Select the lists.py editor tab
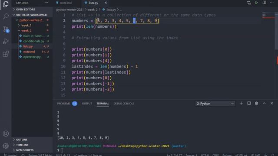The height and width of the screenshot is (156, 278). 93,3
